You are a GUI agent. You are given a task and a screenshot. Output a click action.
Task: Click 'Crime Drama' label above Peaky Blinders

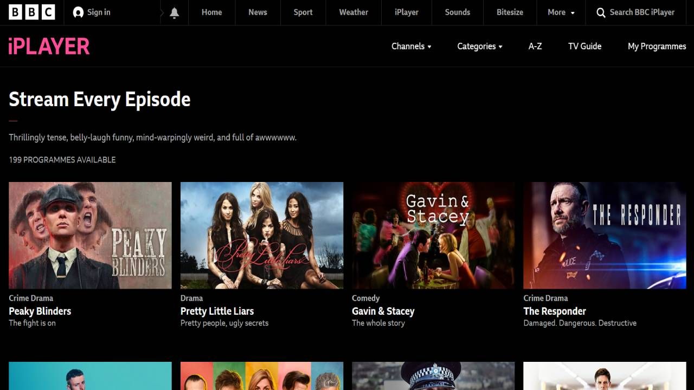coord(31,298)
